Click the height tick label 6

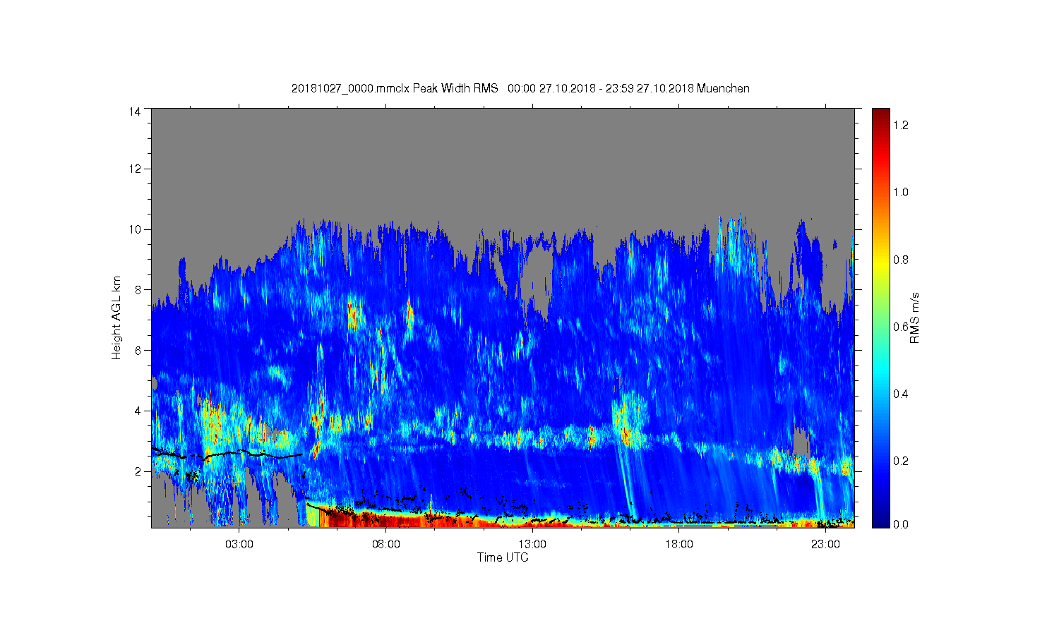point(138,350)
